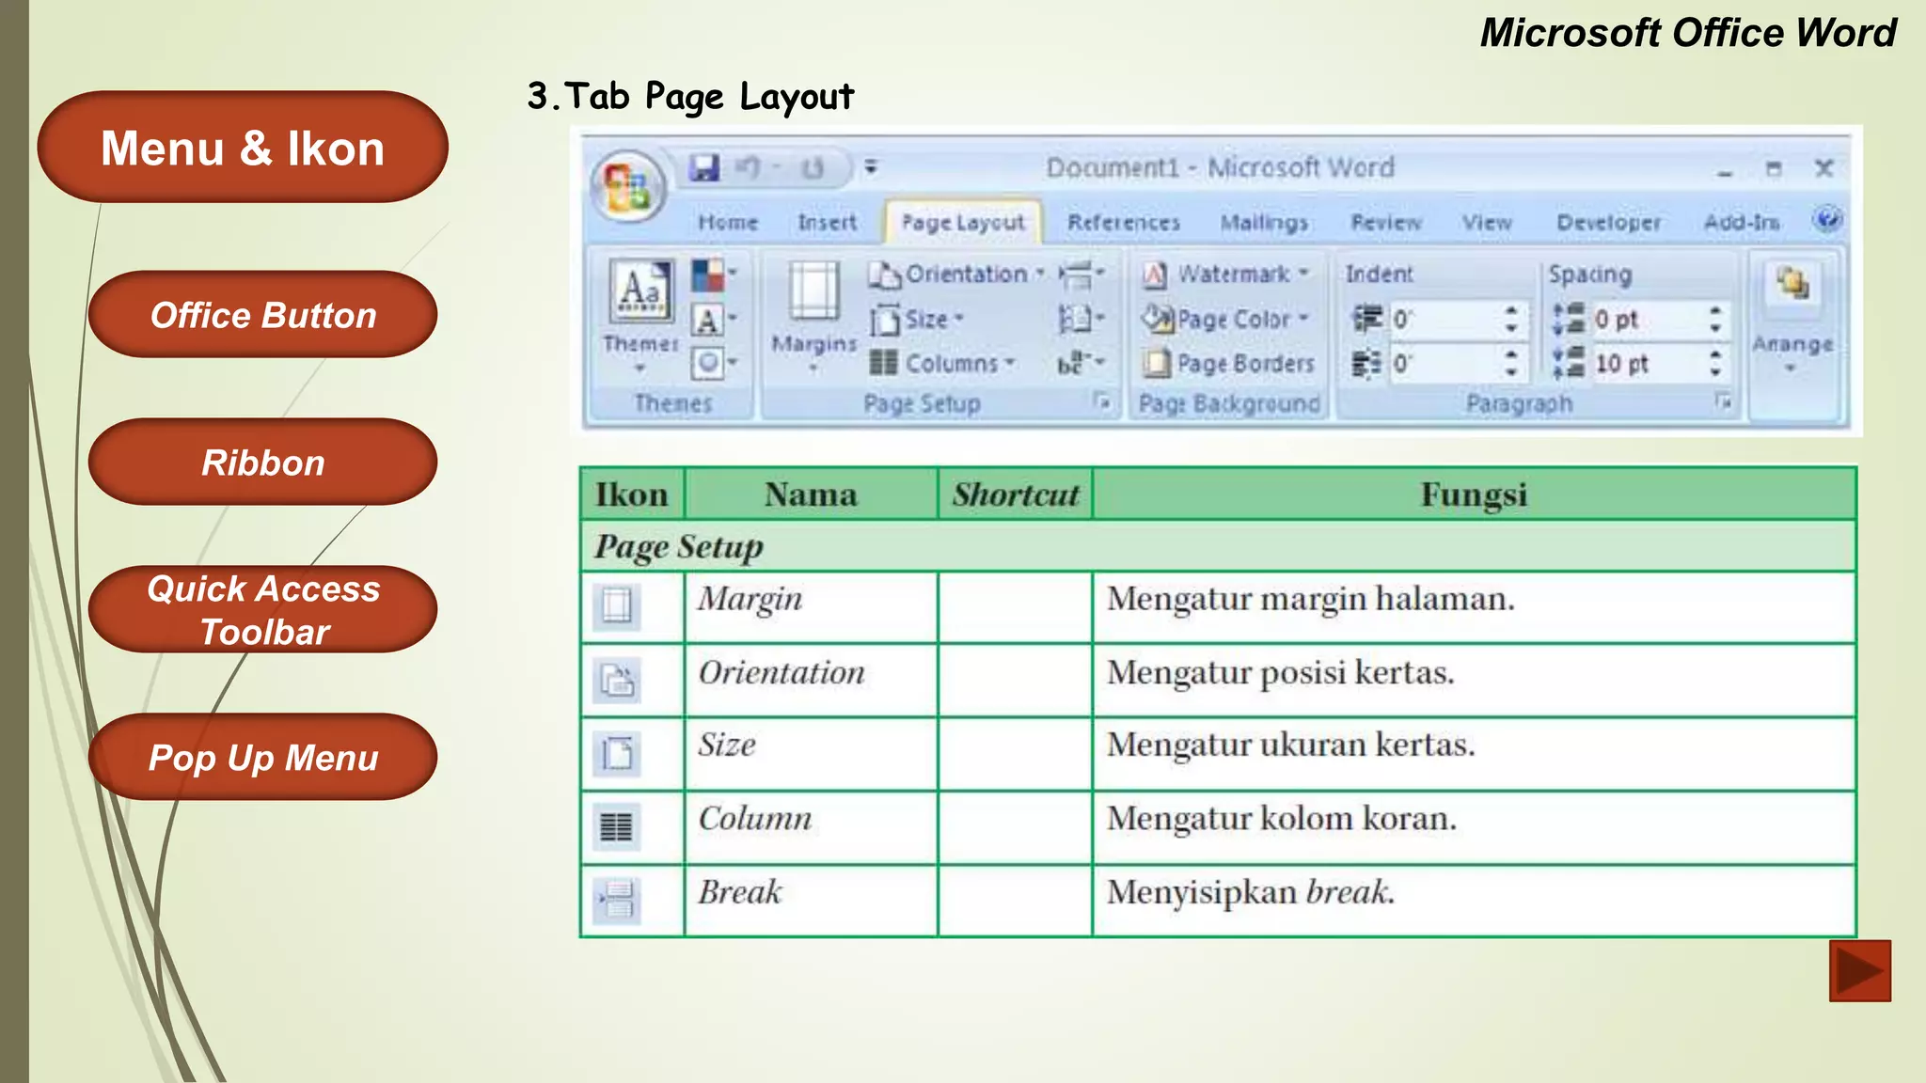Open the Review ribbon tab
Viewport: 1926px width, 1083px height.
click(x=1386, y=223)
